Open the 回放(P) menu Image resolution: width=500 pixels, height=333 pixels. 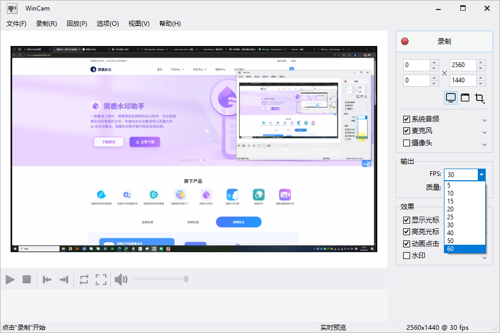pos(77,24)
